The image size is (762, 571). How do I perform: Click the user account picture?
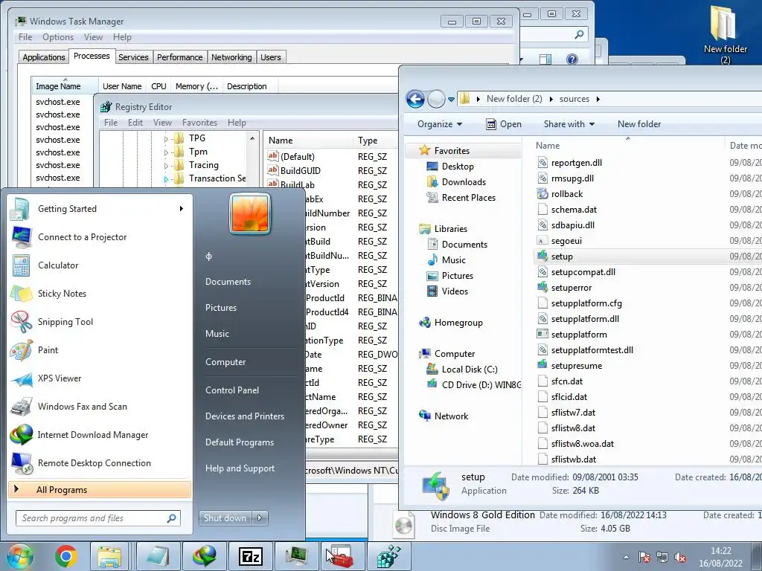pos(250,213)
